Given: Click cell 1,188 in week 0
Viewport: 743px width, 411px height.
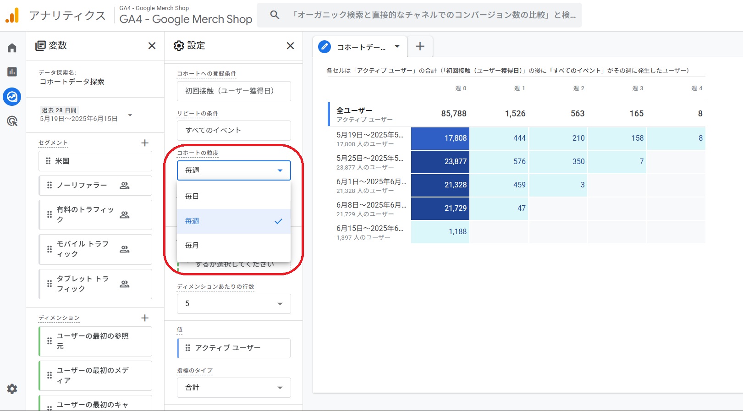Looking at the screenshot, I should point(440,232).
